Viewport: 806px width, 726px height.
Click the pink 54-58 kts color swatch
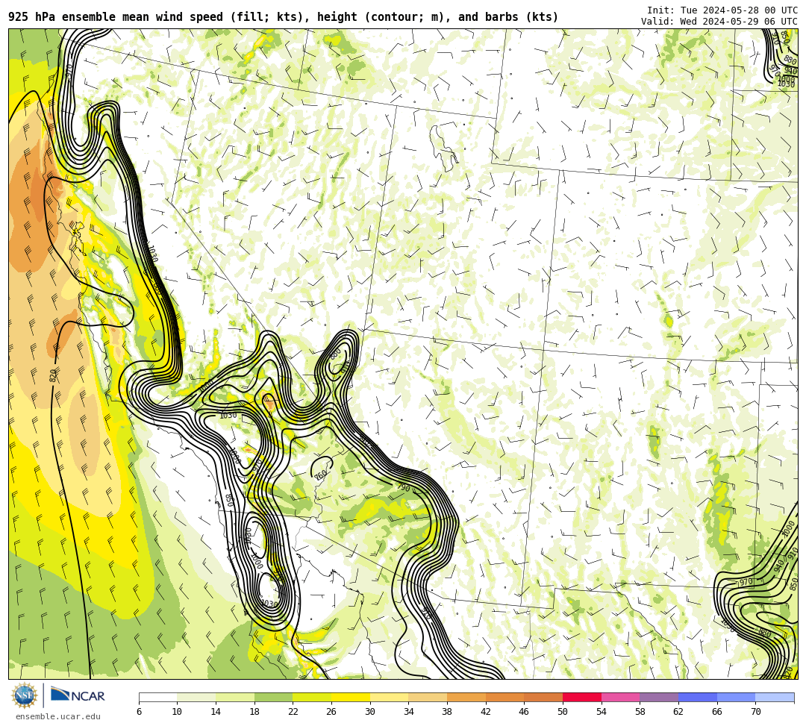[620, 697]
